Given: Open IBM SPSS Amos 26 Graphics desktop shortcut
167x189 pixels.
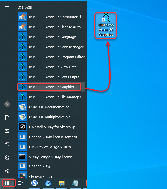Looking at the screenshot, I should click(106, 25).
